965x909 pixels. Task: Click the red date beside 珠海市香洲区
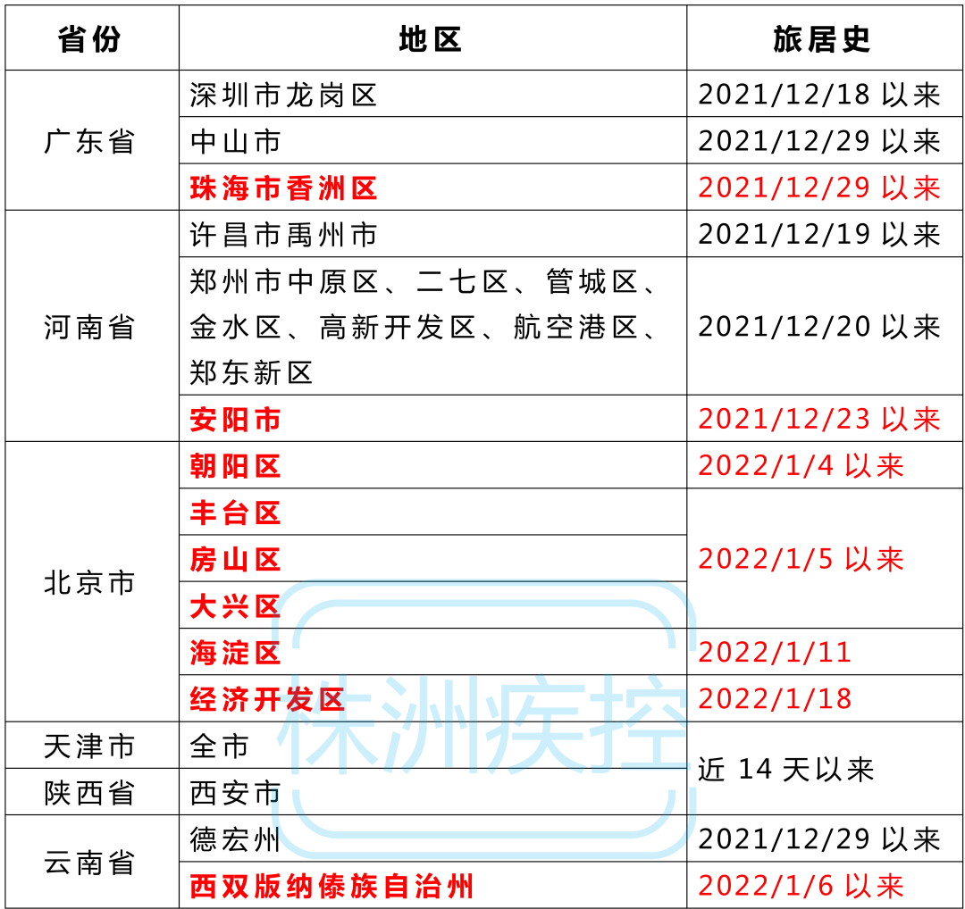tap(819, 188)
